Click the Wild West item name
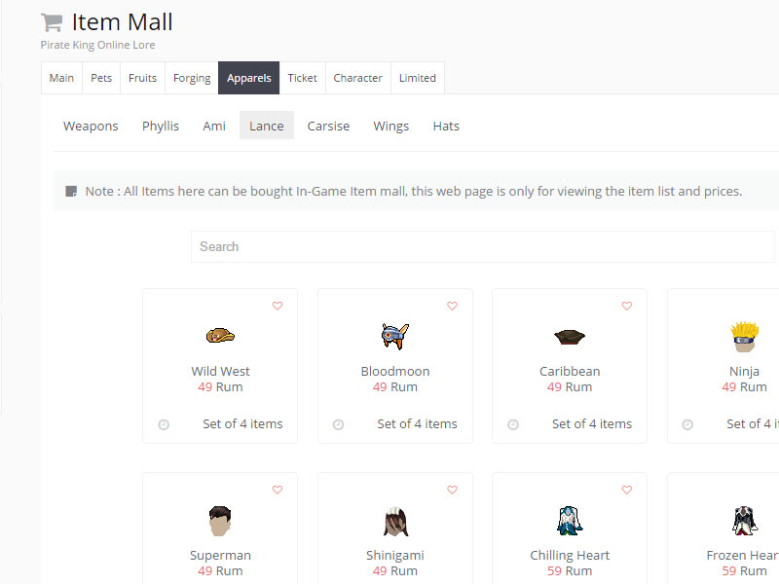The width and height of the screenshot is (779, 584). 220,371
